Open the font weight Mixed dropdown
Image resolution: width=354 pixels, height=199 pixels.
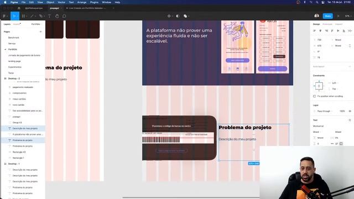click(317, 132)
